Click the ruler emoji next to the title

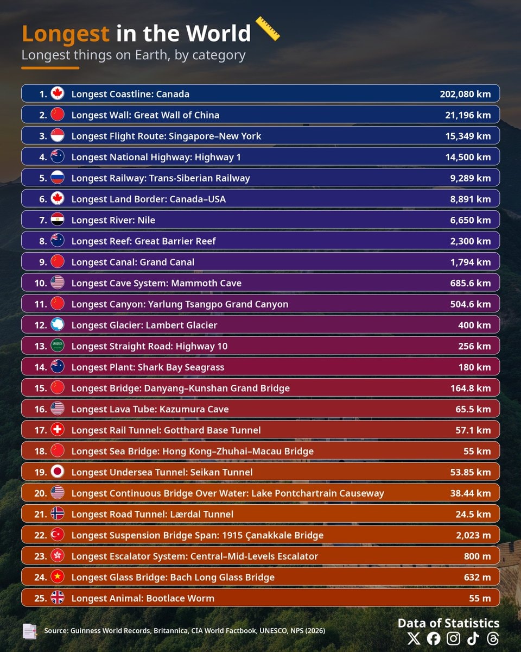pyautogui.click(x=268, y=29)
